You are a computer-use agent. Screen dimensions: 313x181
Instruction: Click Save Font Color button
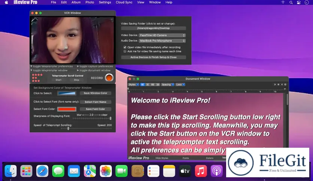tap(95, 109)
